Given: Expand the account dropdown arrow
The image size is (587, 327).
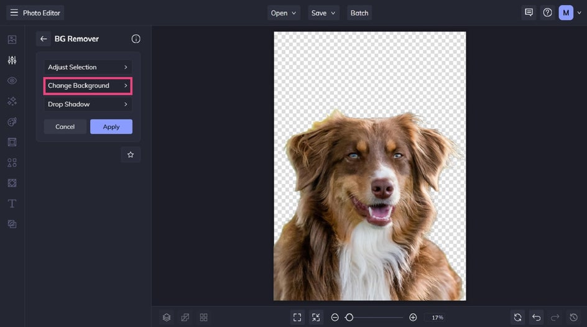Looking at the screenshot, I should [579, 12].
